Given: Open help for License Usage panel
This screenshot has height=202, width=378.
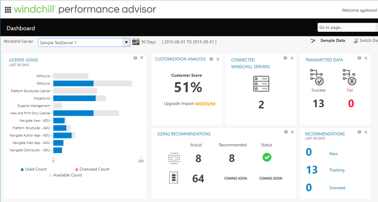Looking at the screenshot, I should click(x=135, y=58).
